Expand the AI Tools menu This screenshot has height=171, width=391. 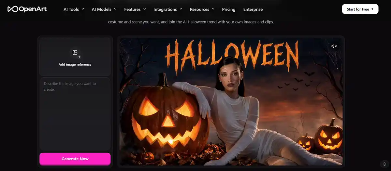pyautogui.click(x=74, y=9)
